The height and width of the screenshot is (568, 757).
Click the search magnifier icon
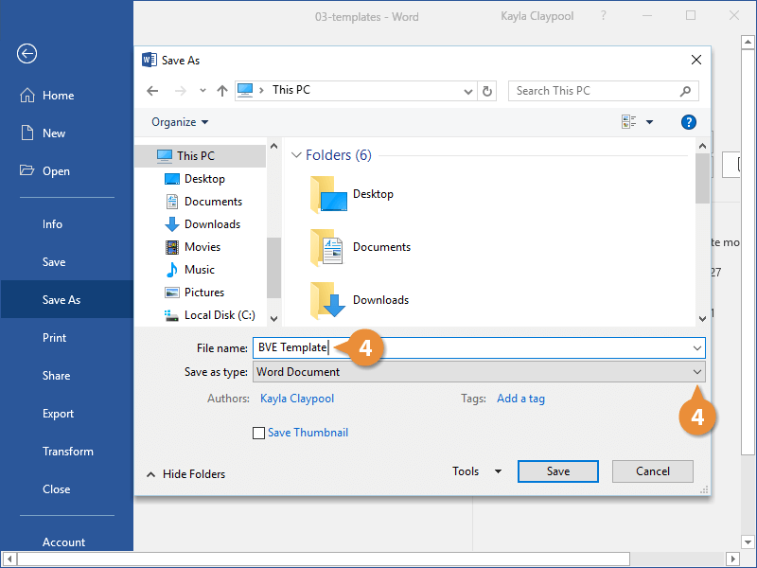[x=686, y=91]
